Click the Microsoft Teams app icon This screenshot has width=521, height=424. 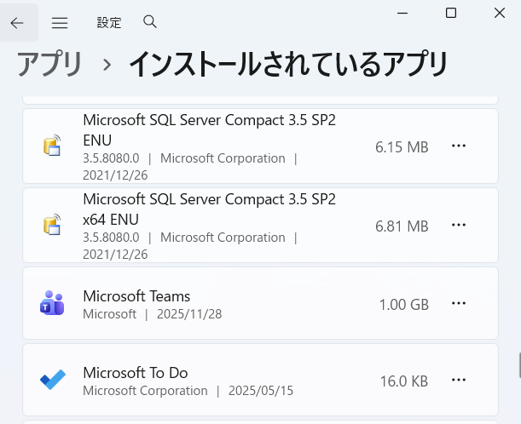pos(52,303)
